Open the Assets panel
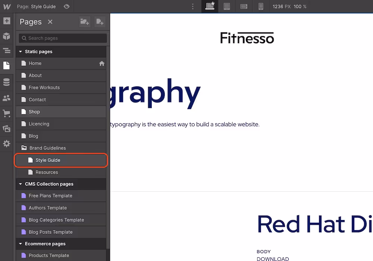373x261 pixels. point(7,129)
